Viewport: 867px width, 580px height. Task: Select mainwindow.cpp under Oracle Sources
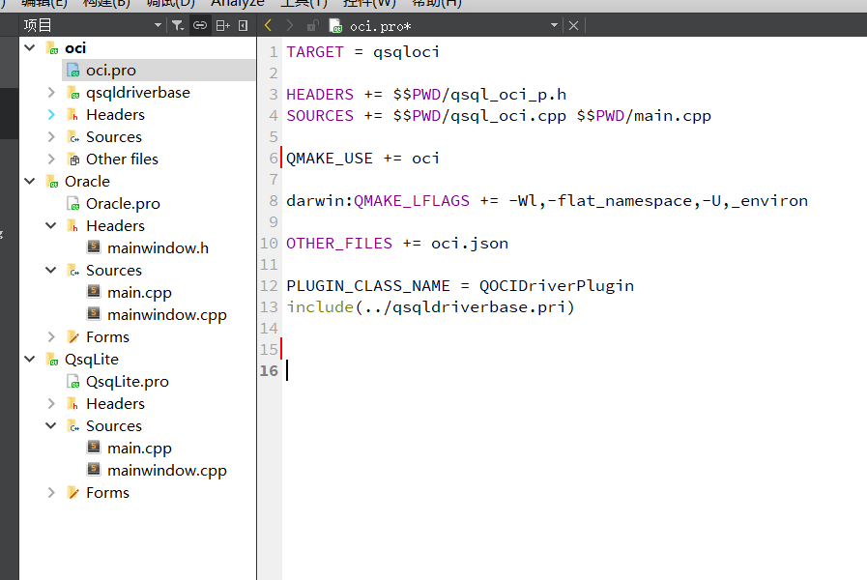[167, 314]
